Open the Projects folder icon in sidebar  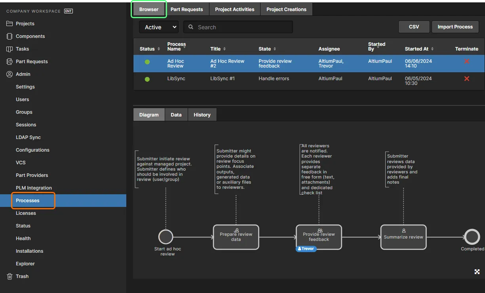tap(10, 24)
